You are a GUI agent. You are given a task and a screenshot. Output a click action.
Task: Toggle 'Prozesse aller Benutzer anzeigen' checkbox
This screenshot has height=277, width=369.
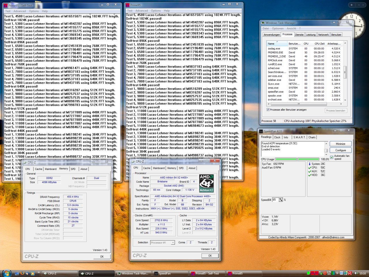tap(268, 110)
